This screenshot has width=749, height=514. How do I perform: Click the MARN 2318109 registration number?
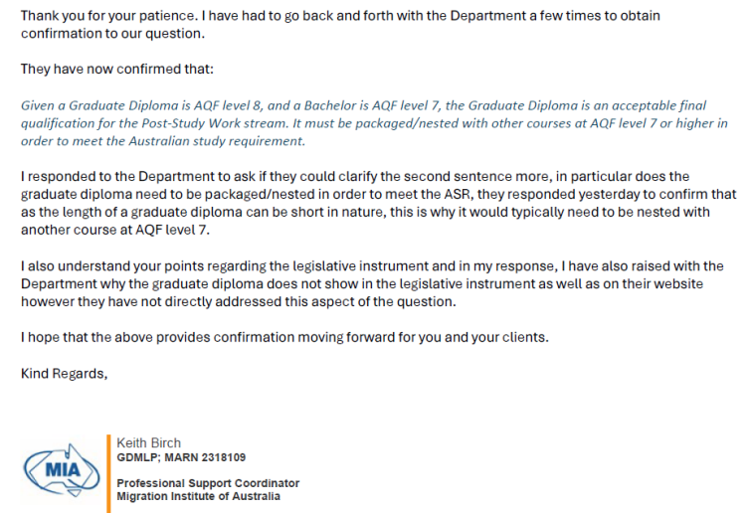tap(205, 457)
